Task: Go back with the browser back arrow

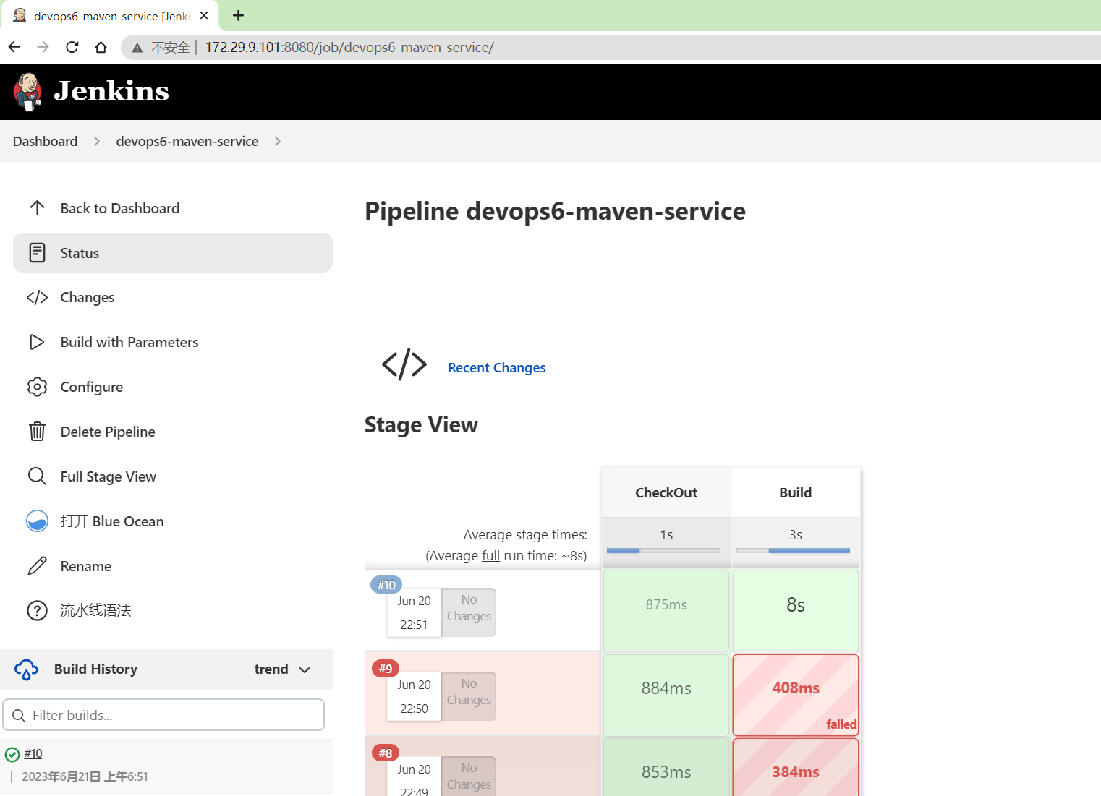Action: tap(14, 47)
